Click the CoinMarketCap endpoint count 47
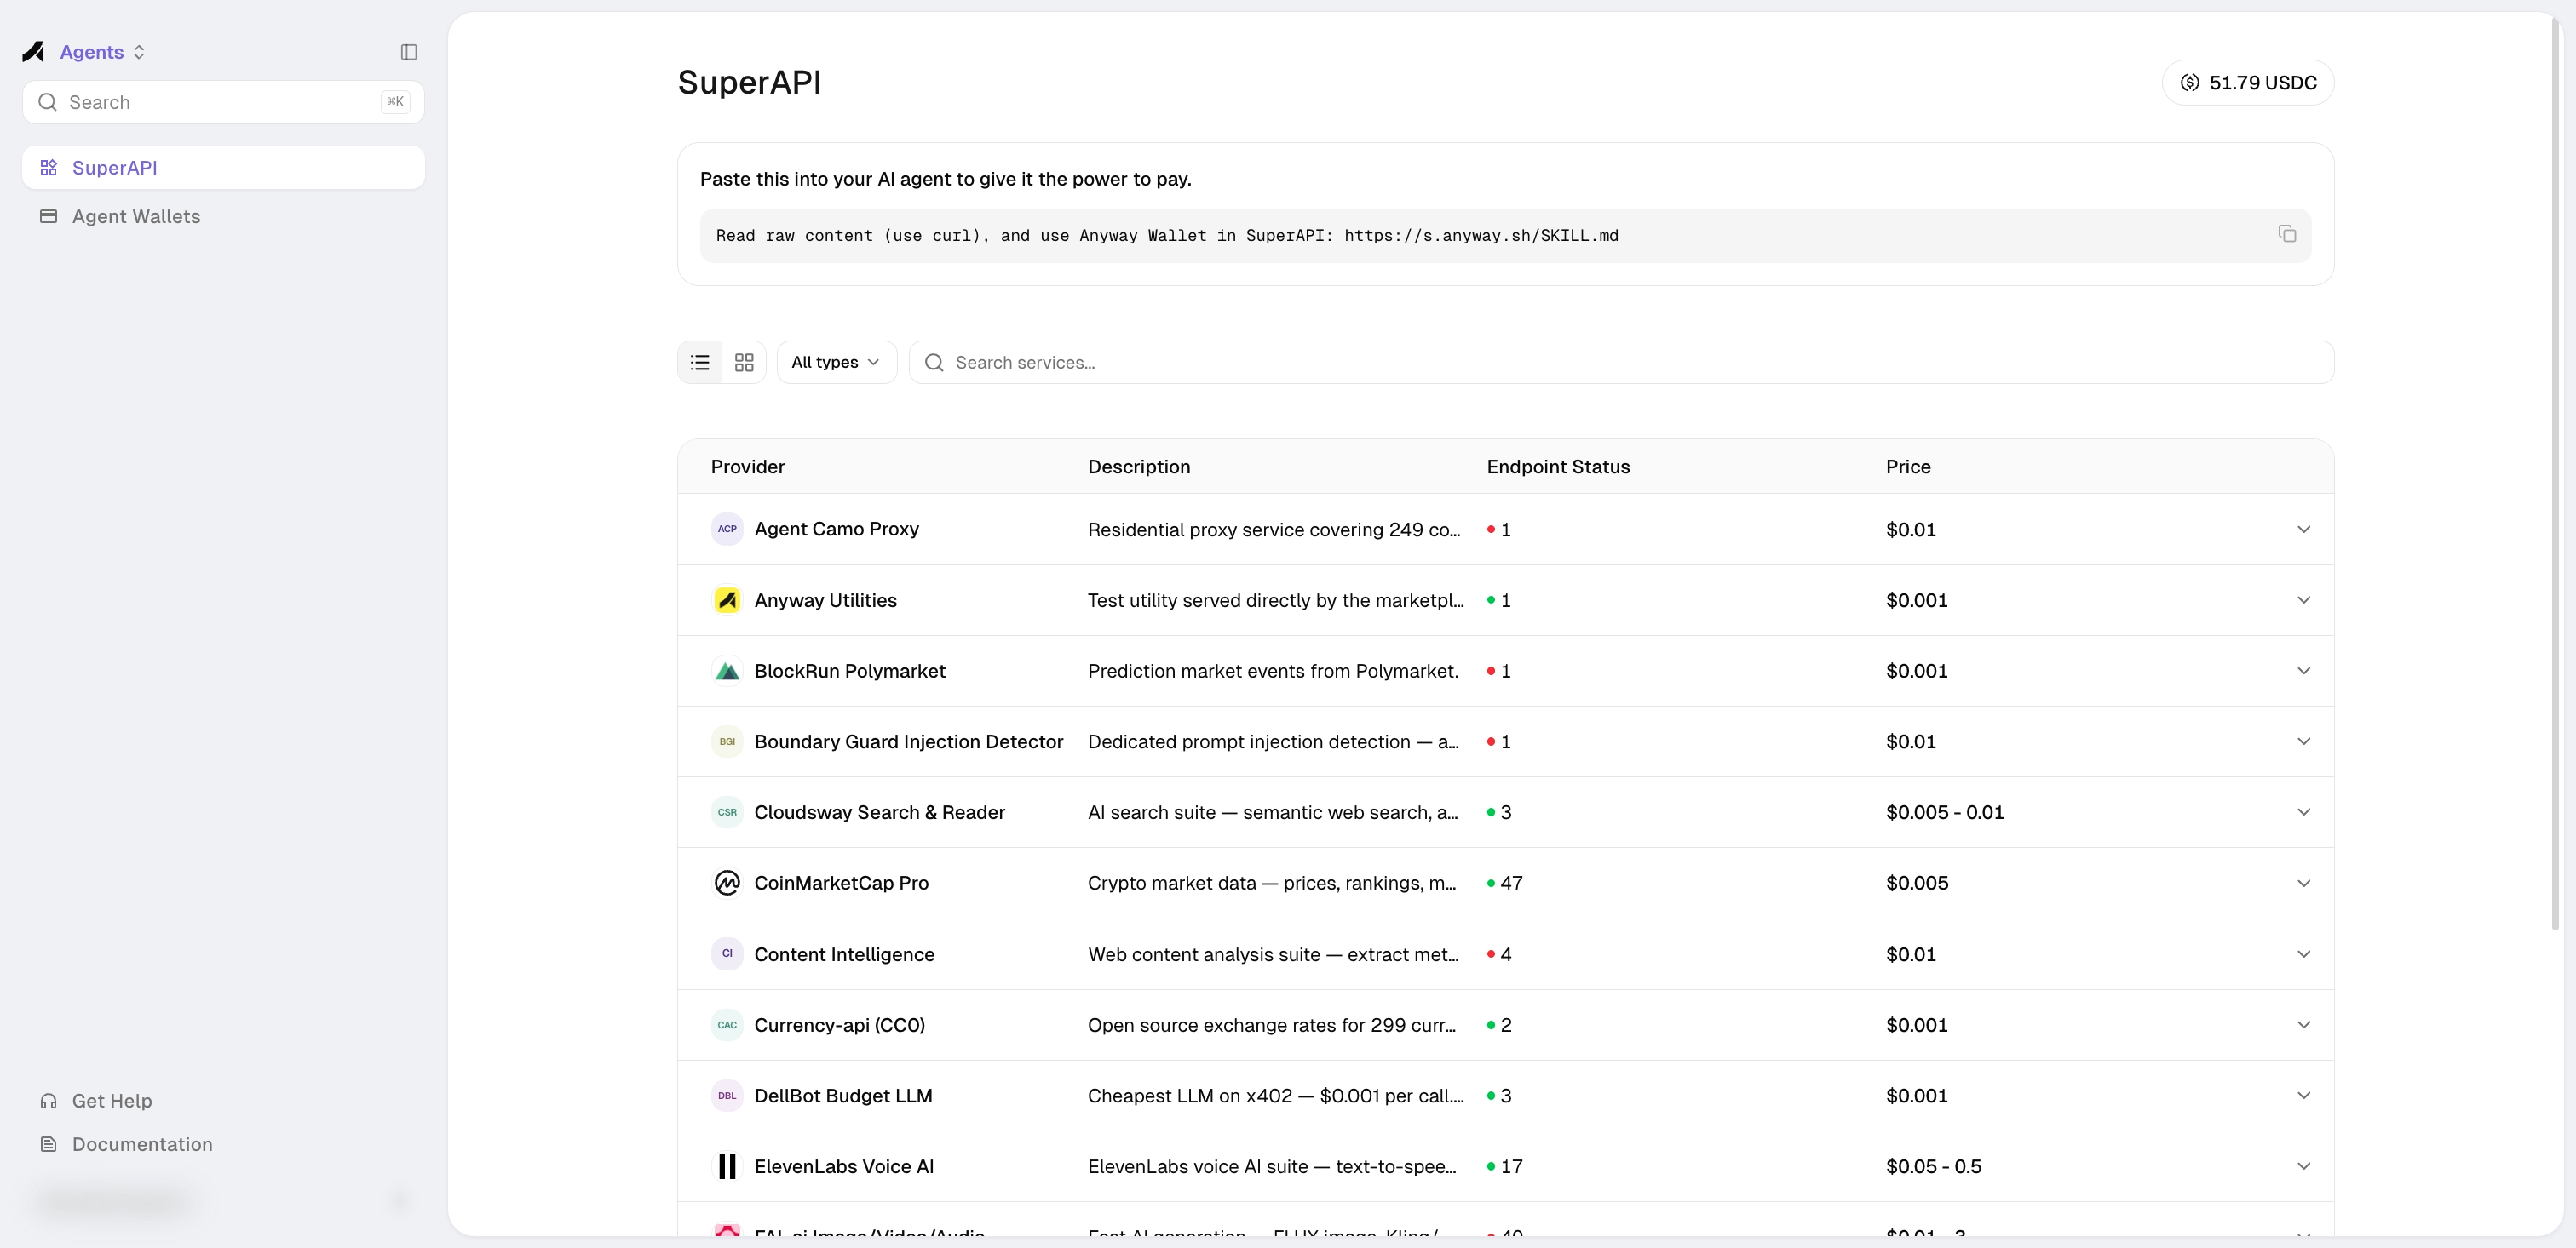Viewport: 2576px width, 1248px height. 1505,884
